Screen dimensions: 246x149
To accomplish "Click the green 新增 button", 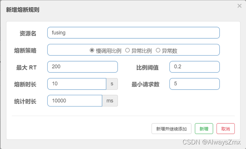I will pyautogui.click(x=204, y=129).
